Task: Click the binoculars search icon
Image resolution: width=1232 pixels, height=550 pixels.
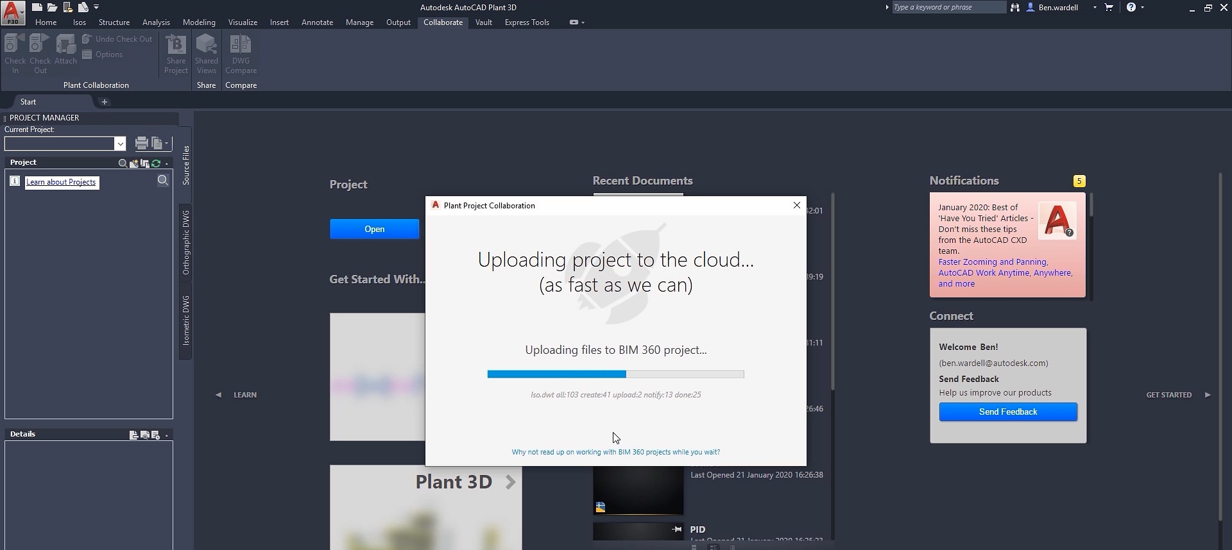Action: point(1015,8)
